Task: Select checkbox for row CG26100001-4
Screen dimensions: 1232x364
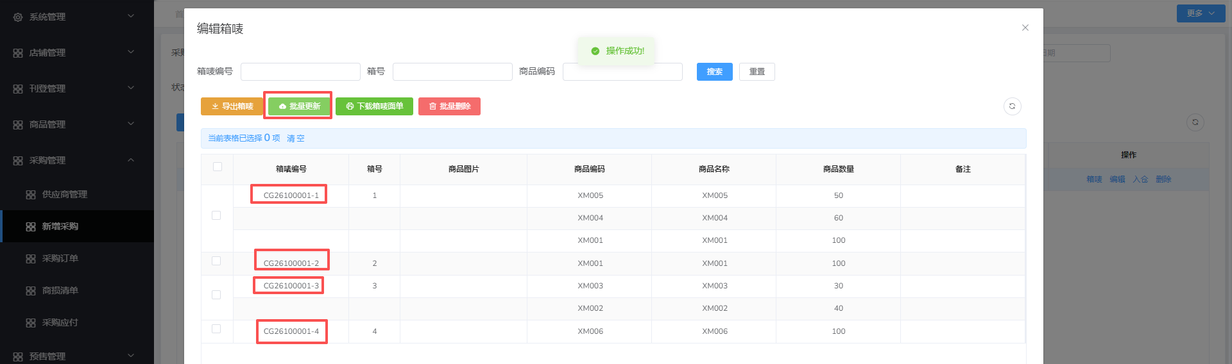Action: [216, 329]
